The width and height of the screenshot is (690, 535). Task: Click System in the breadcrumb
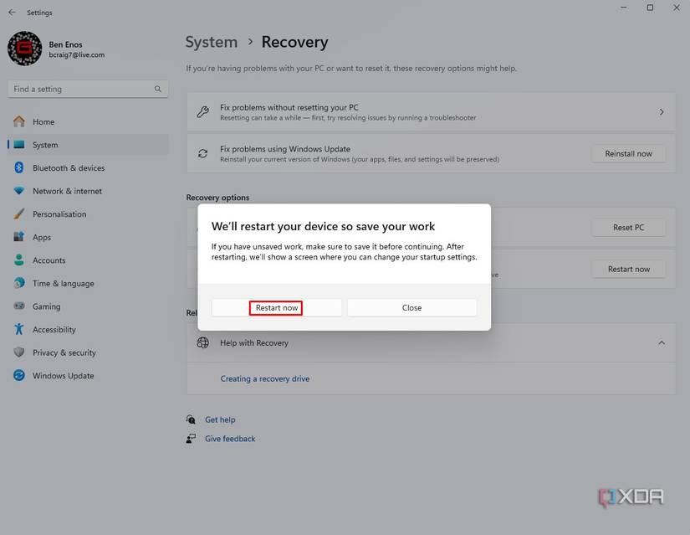(212, 43)
